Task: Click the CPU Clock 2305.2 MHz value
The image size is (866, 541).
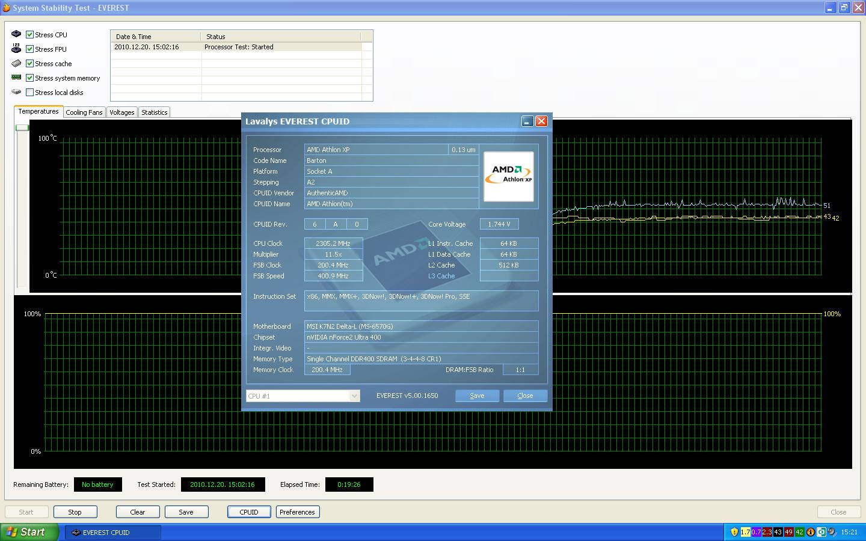Action: pos(333,243)
